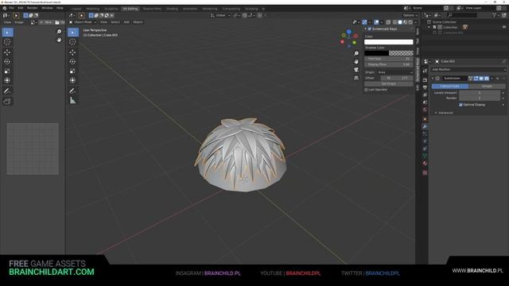Viewport: 509px width, 286px height.
Task: Select the Annotate tool in the UV editor toolbar
Action: [x=7, y=91]
